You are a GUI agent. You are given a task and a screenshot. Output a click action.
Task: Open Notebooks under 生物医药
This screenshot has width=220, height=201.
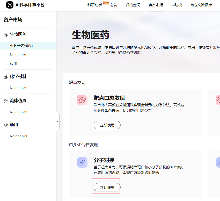coord(18,55)
